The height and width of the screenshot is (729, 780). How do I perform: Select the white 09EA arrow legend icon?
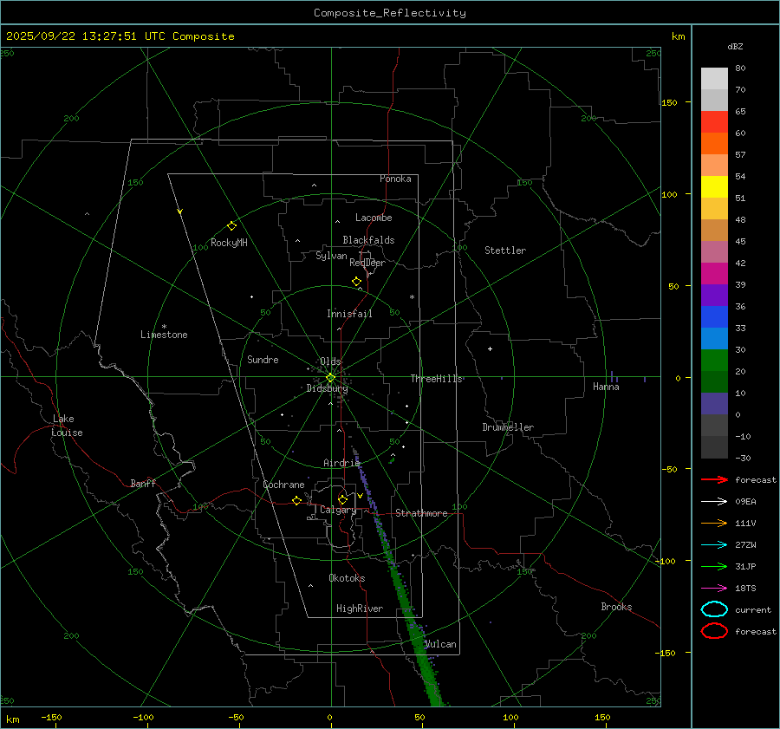pos(714,501)
